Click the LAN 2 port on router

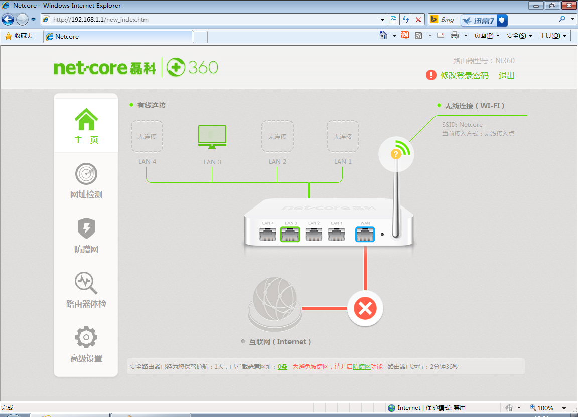pyautogui.click(x=314, y=234)
